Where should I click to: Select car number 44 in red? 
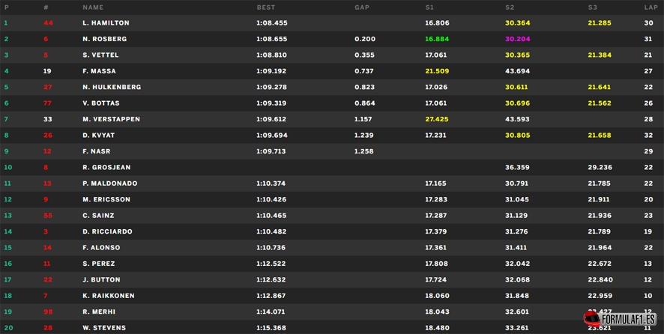(x=48, y=23)
